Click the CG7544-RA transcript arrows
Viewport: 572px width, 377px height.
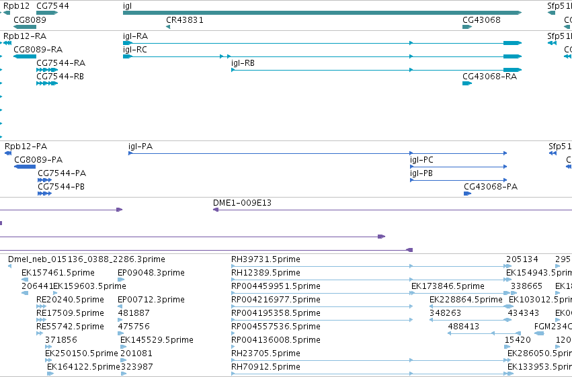point(47,70)
